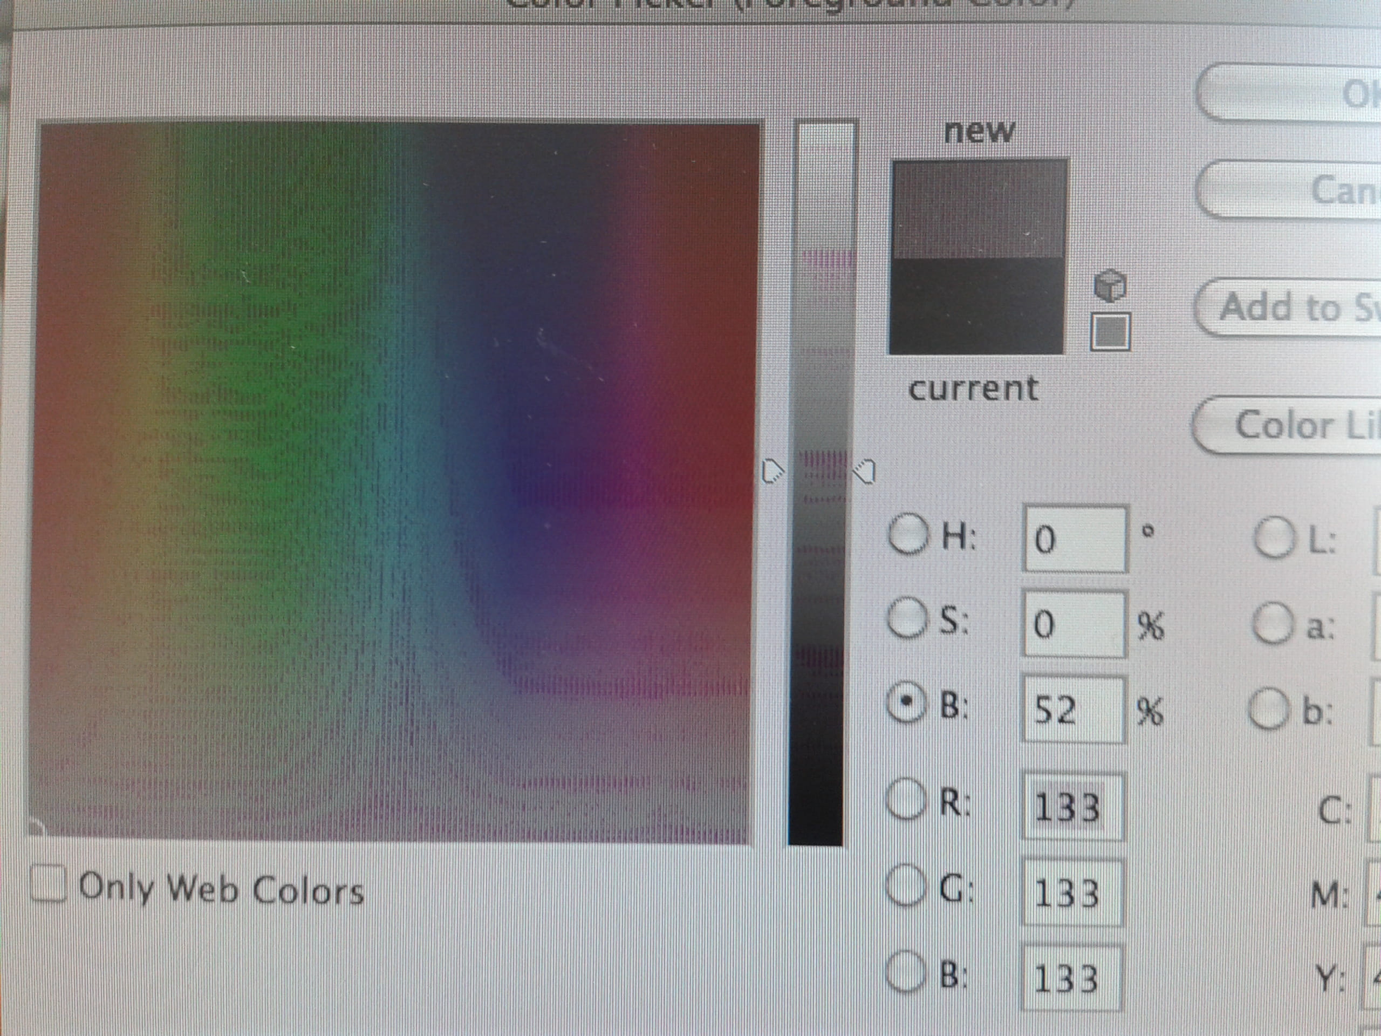Image resolution: width=1381 pixels, height=1036 pixels.
Task: Click the small web-safe gray swatch
Action: pyautogui.click(x=1110, y=331)
